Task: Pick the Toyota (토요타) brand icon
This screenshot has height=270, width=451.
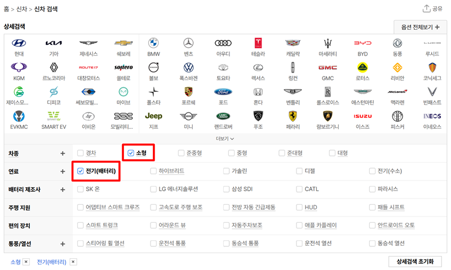Action: click(223, 67)
